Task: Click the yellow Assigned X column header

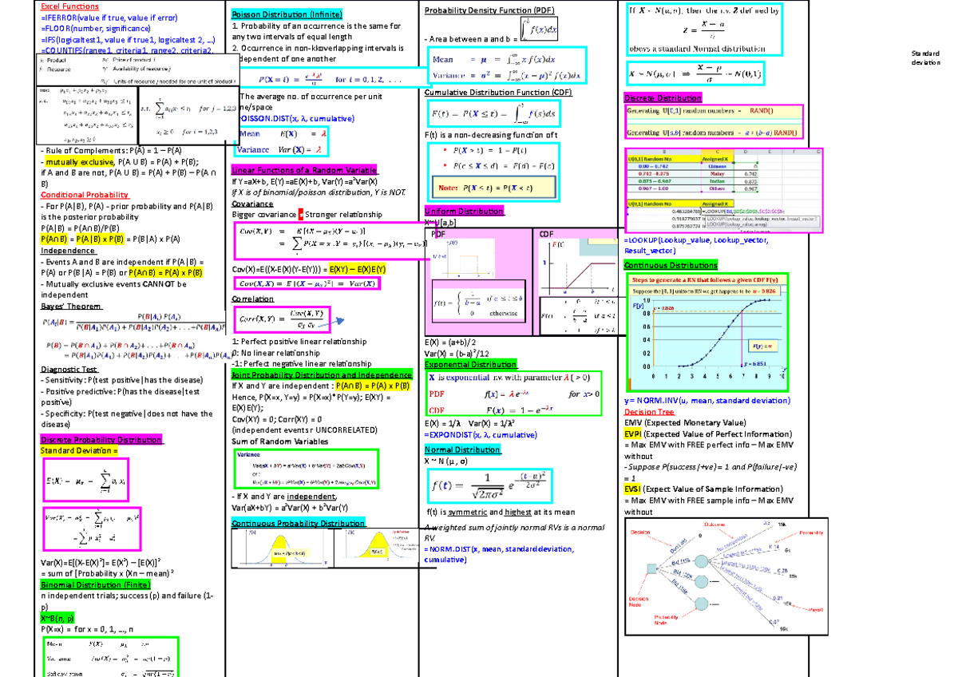Action: (718, 158)
